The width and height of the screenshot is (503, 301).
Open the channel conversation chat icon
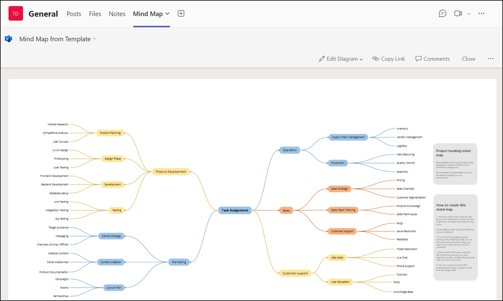pos(443,13)
